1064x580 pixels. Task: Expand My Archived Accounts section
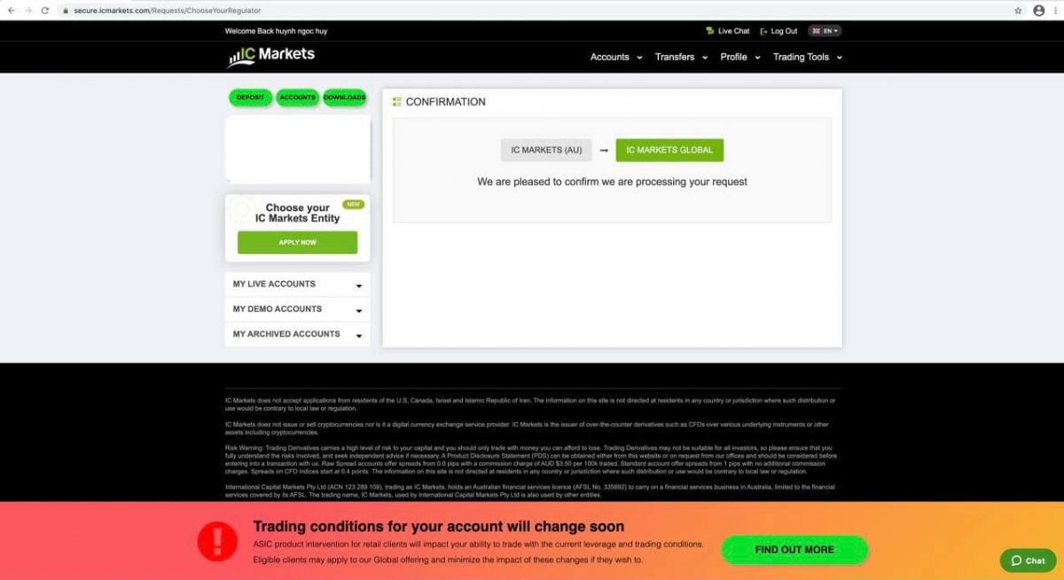tap(297, 334)
